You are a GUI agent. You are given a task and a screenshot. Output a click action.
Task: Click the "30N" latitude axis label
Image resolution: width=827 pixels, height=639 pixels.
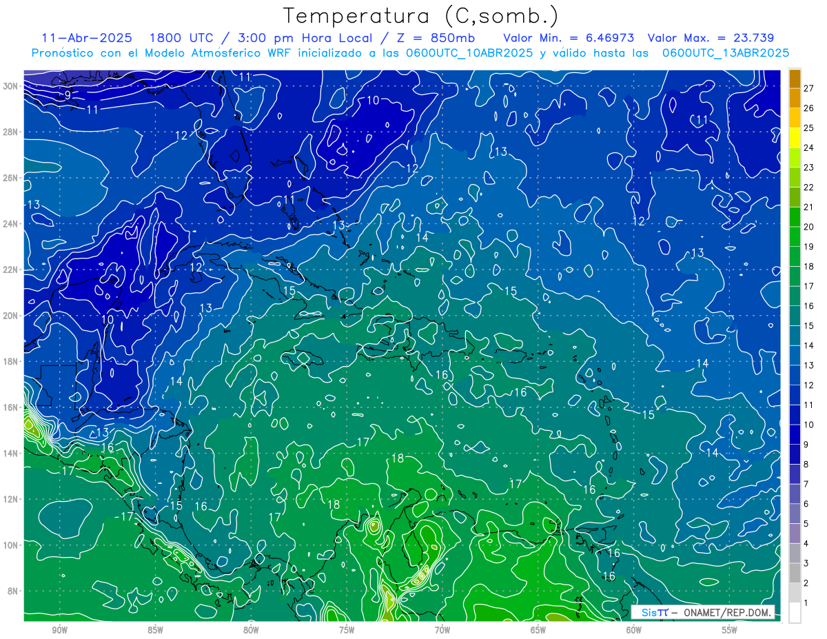(10, 85)
